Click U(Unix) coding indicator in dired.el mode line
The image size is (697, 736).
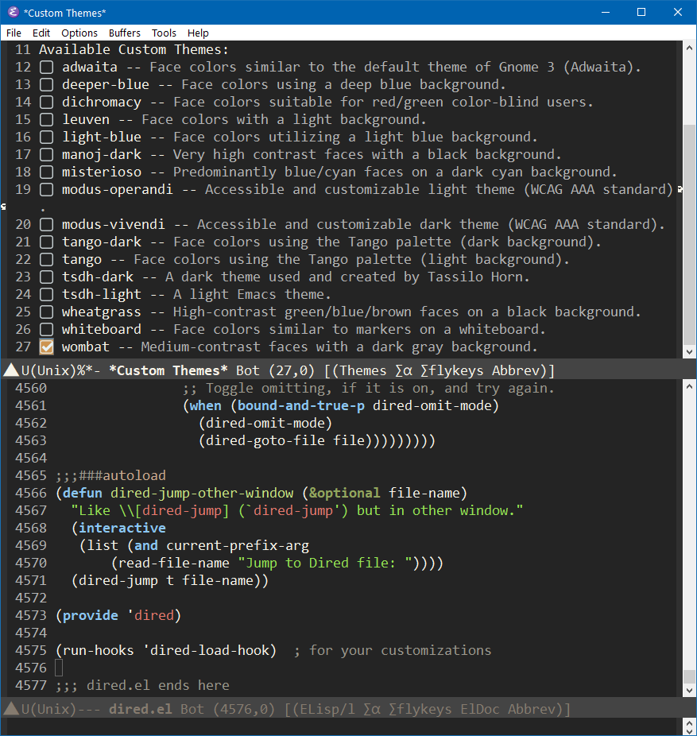pos(48,709)
